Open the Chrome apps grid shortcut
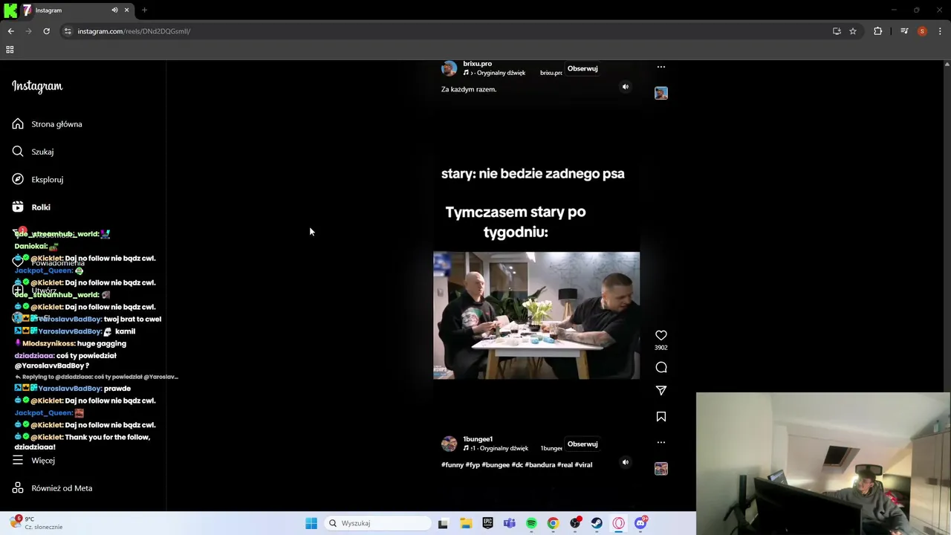Viewport: 951px width, 535px height. 10,50
